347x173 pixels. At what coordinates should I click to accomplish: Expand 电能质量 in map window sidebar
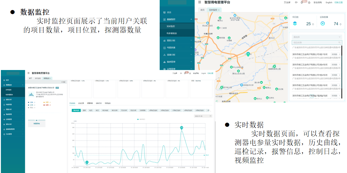(191, 48)
